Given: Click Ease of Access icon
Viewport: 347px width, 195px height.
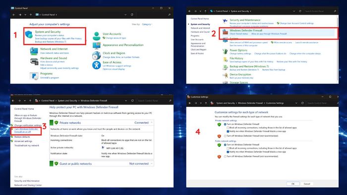Looking at the screenshot, I should click(x=97, y=65).
